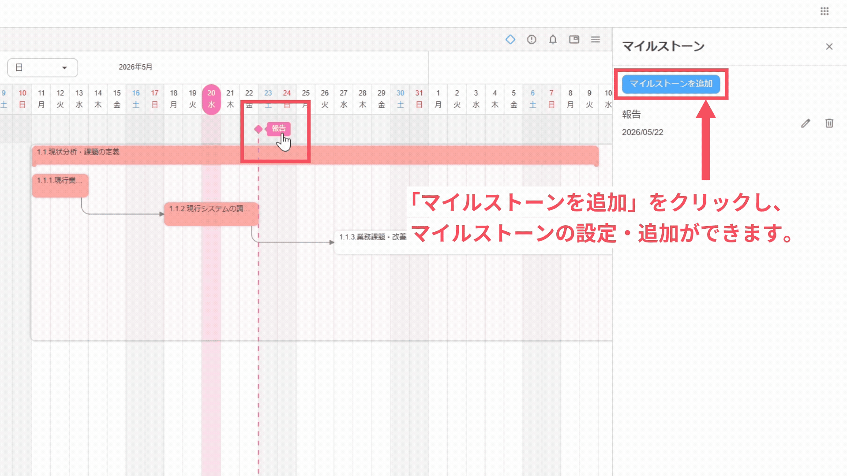Click the date column 18 月
The image size is (847, 476).
coord(174,99)
